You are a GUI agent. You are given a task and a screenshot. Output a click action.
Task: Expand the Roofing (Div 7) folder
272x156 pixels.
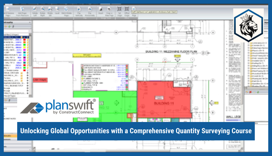(x=249, y=63)
